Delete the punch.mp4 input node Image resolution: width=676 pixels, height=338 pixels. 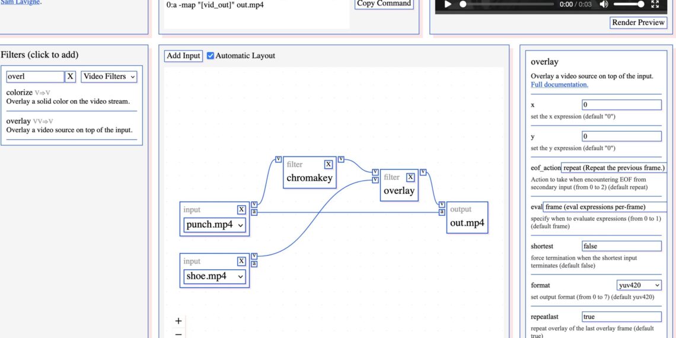coord(241,209)
